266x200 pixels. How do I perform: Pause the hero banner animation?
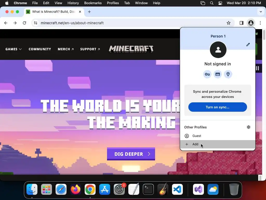[x=257, y=68]
